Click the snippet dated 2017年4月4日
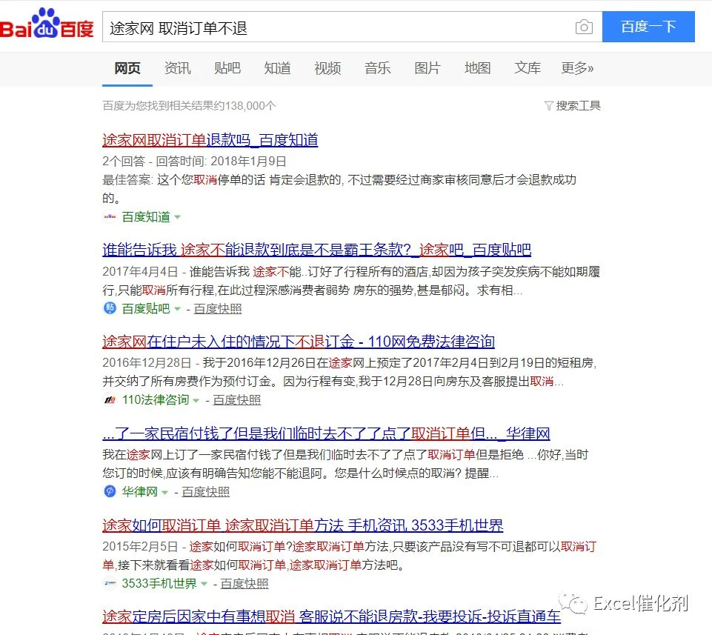 coord(351,281)
